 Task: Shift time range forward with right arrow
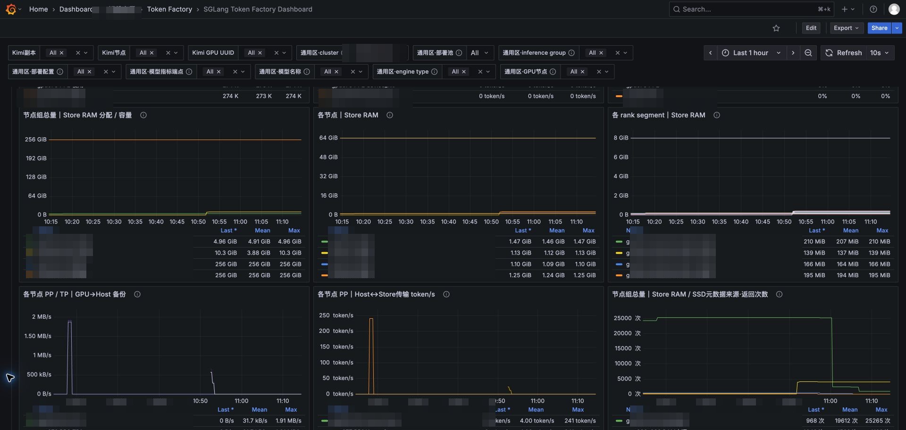(793, 53)
